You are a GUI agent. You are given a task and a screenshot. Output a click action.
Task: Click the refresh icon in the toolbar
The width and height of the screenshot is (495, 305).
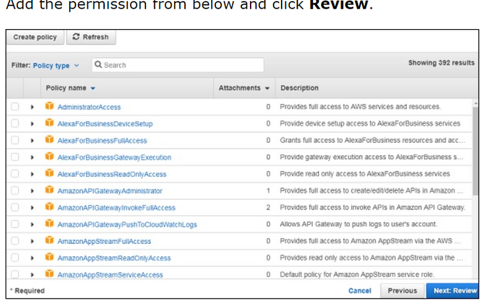coord(76,37)
